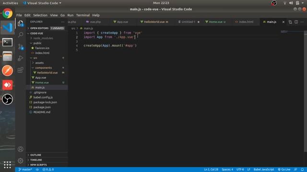Switch to the Untitled-1 tab

click(189, 22)
